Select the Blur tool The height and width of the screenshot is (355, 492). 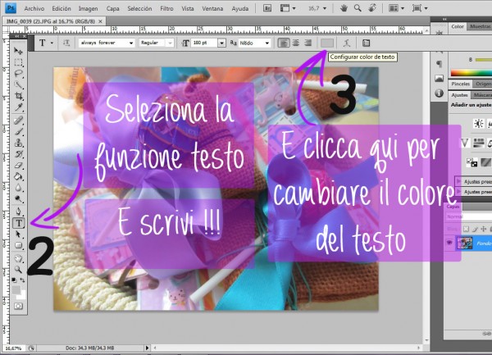point(18,188)
